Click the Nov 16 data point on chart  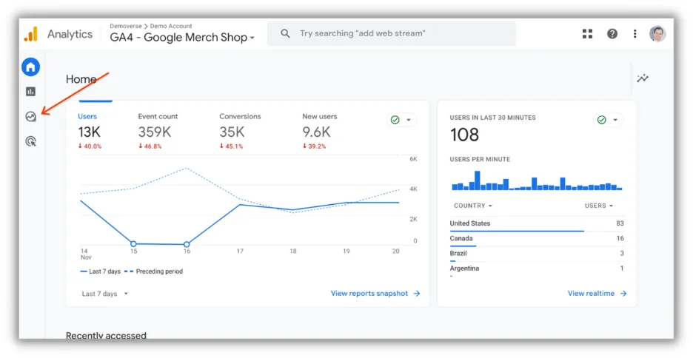187,244
